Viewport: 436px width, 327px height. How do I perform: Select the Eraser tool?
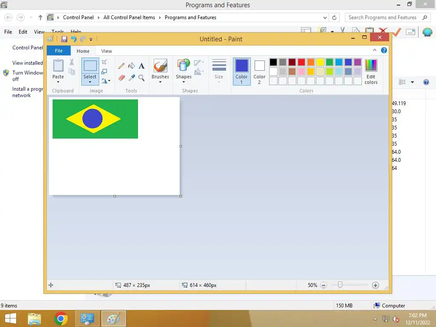tap(121, 78)
